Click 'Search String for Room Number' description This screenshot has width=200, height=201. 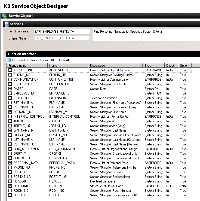click(x=110, y=190)
